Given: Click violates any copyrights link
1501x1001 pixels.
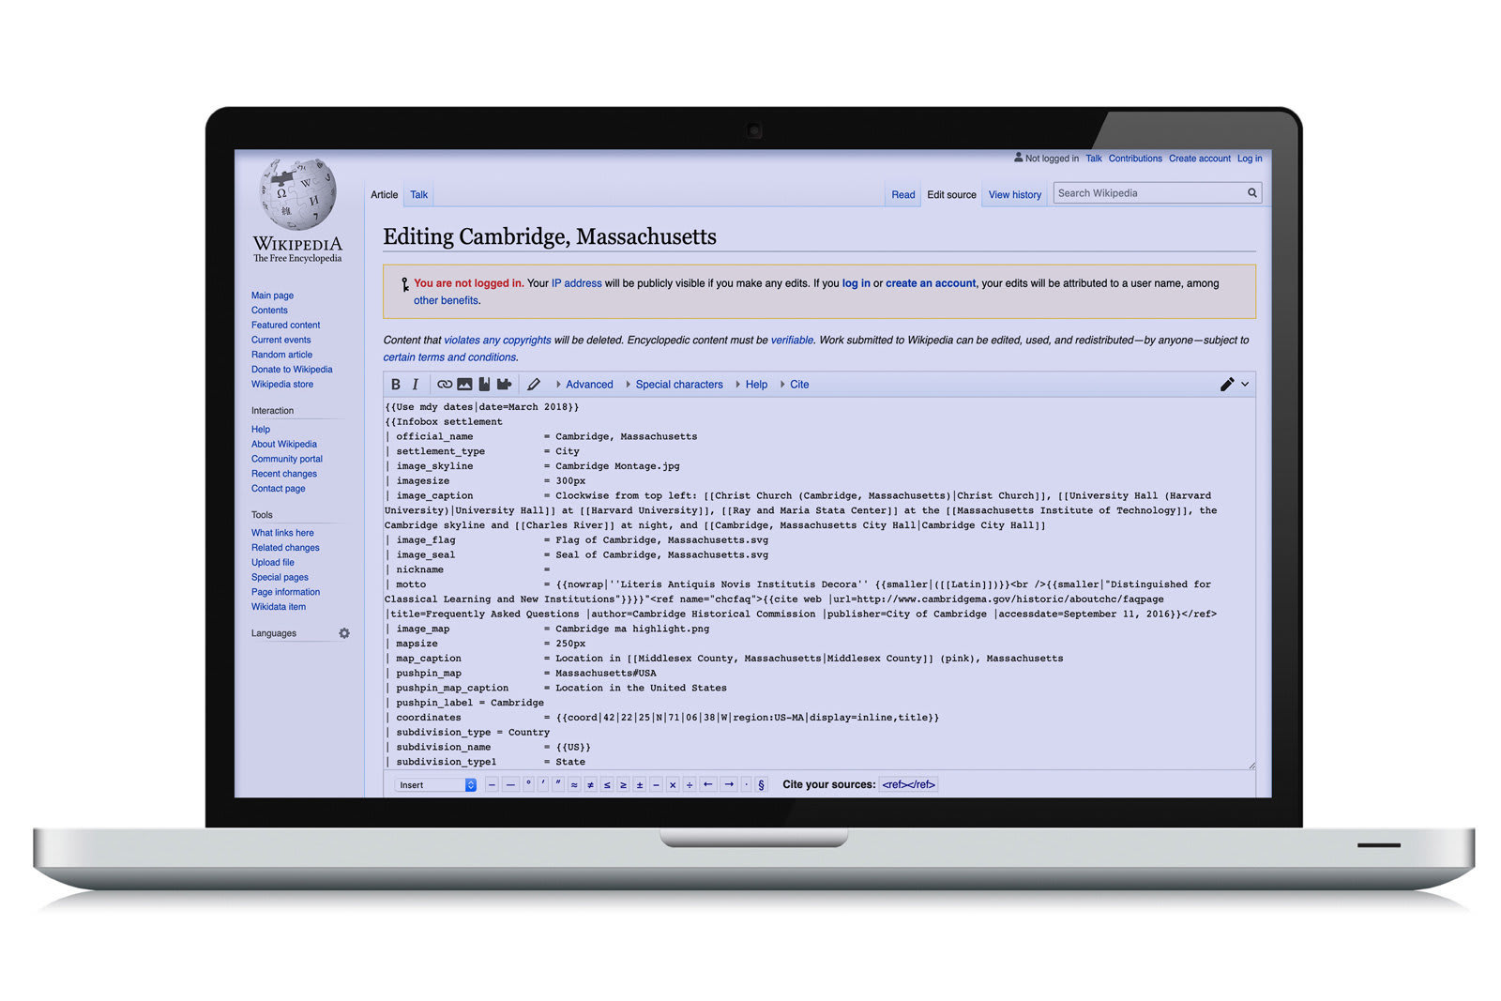Looking at the screenshot, I should [497, 341].
